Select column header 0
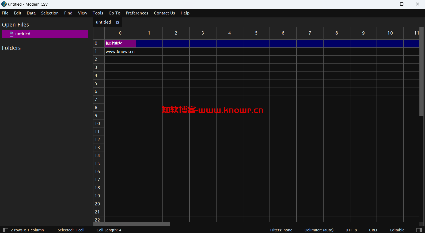Image resolution: width=425 pixels, height=233 pixels. [x=120, y=33]
